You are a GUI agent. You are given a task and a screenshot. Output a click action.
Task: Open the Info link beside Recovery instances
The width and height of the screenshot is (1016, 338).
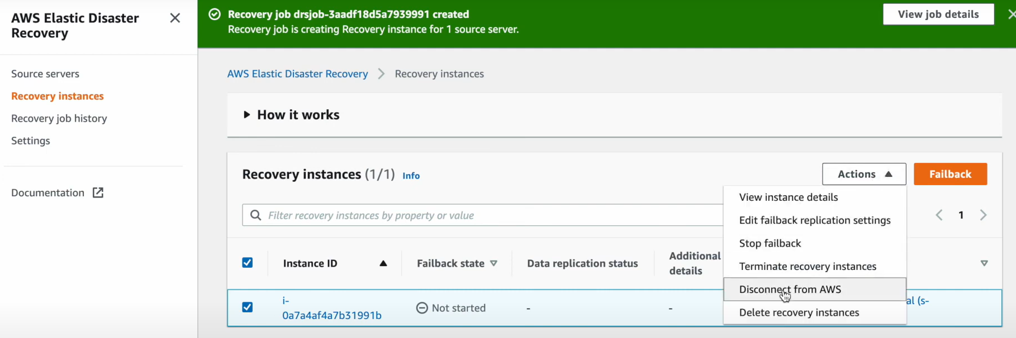coord(411,176)
